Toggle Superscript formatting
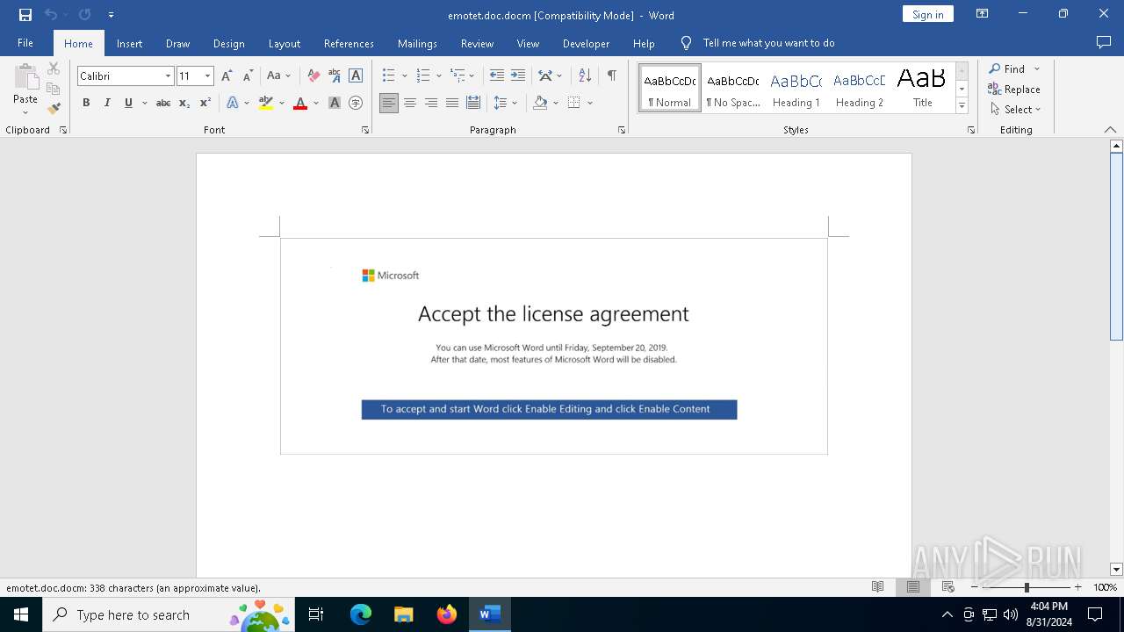 point(205,103)
